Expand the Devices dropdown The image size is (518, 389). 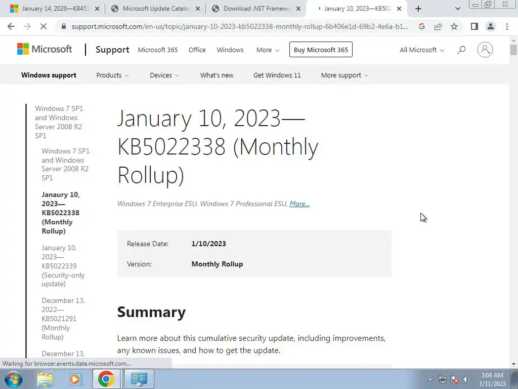[x=164, y=75]
